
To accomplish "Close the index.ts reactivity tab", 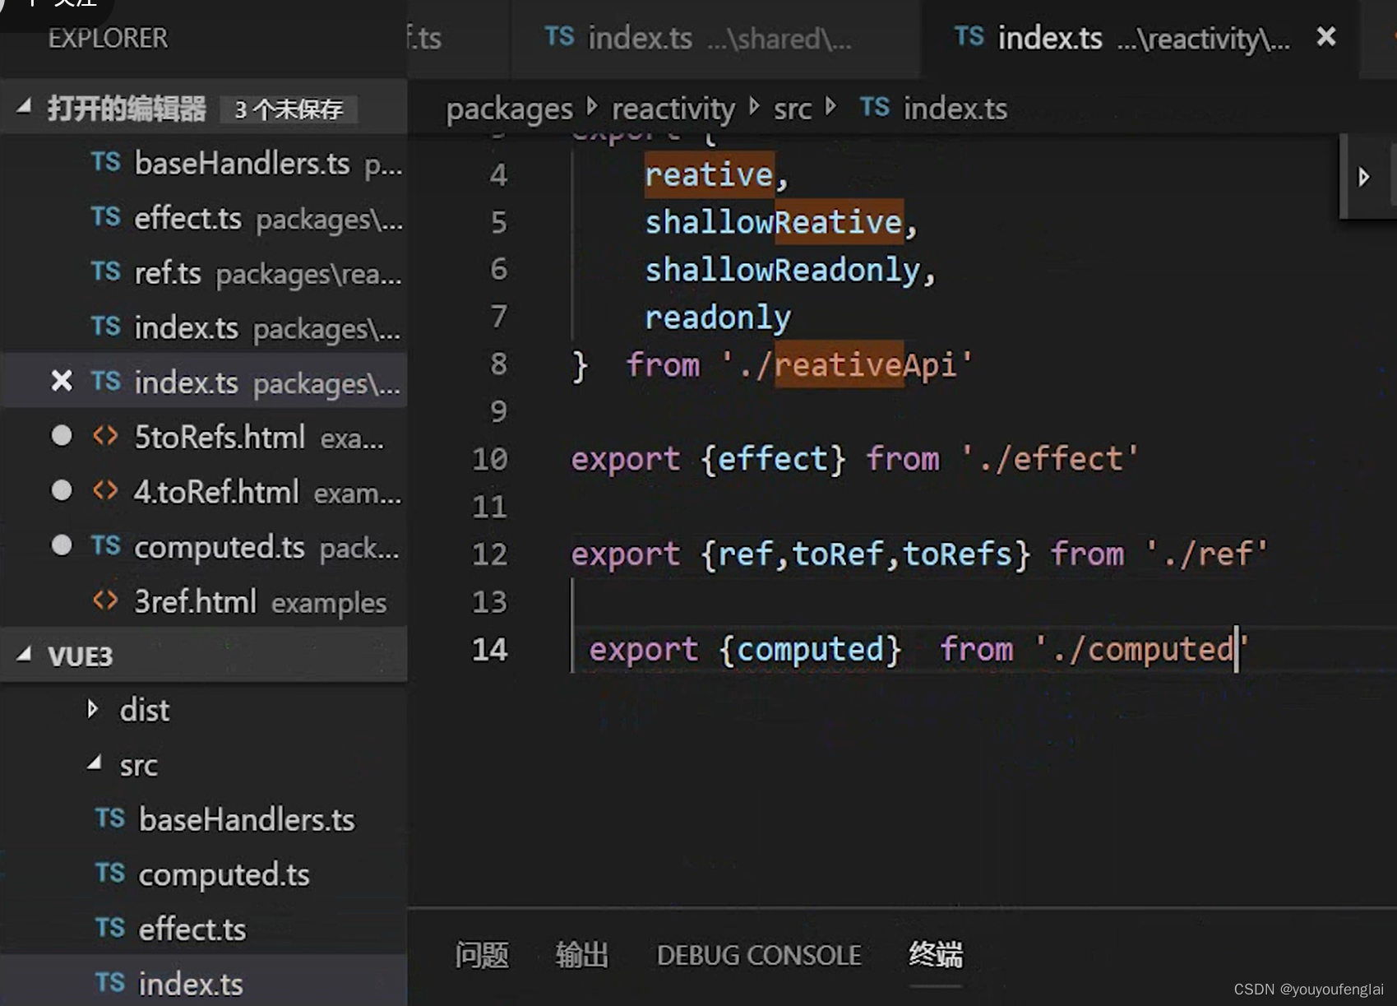I will point(1326,37).
